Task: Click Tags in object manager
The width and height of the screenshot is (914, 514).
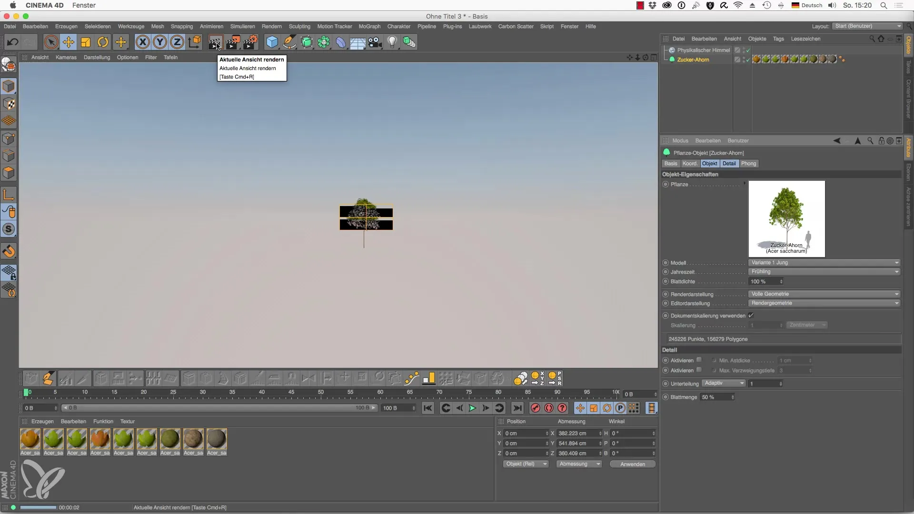Action: (778, 39)
